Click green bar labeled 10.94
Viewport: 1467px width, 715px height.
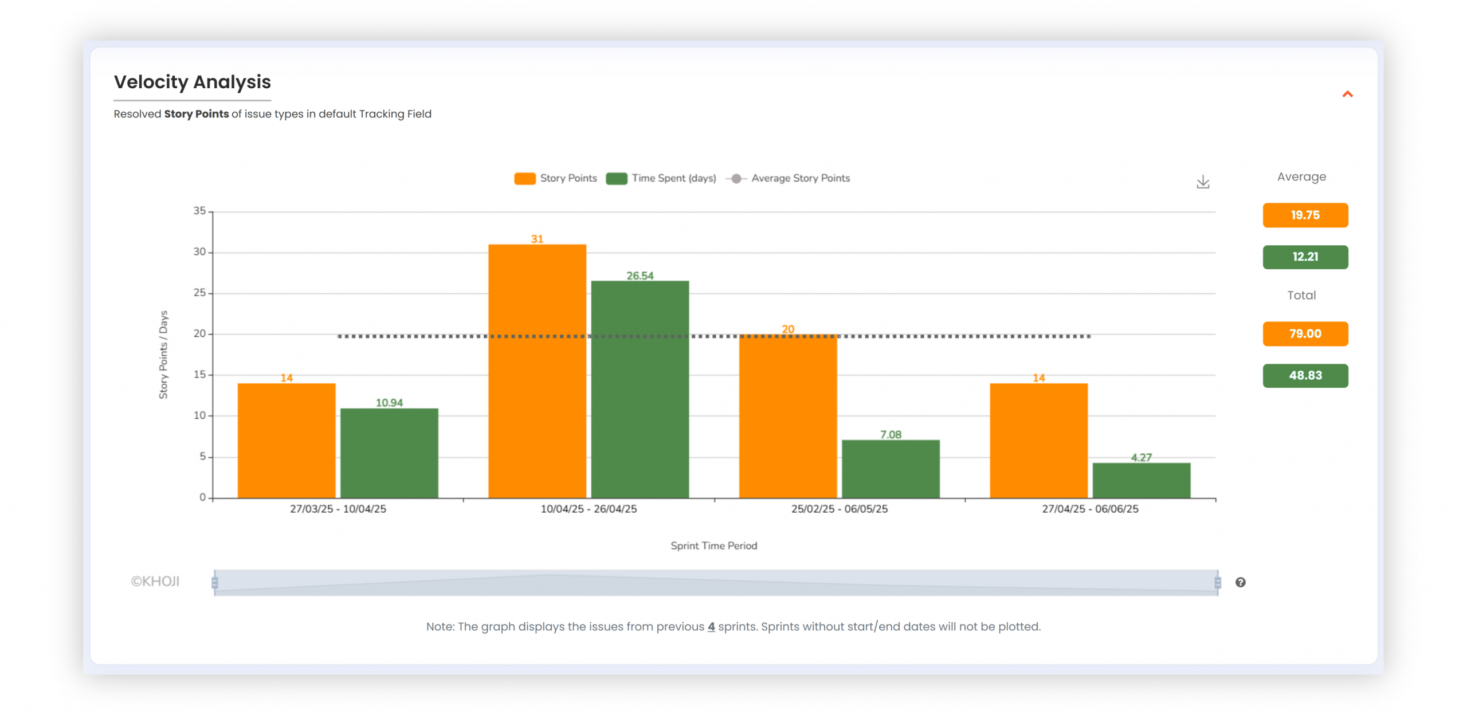coord(389,453)
